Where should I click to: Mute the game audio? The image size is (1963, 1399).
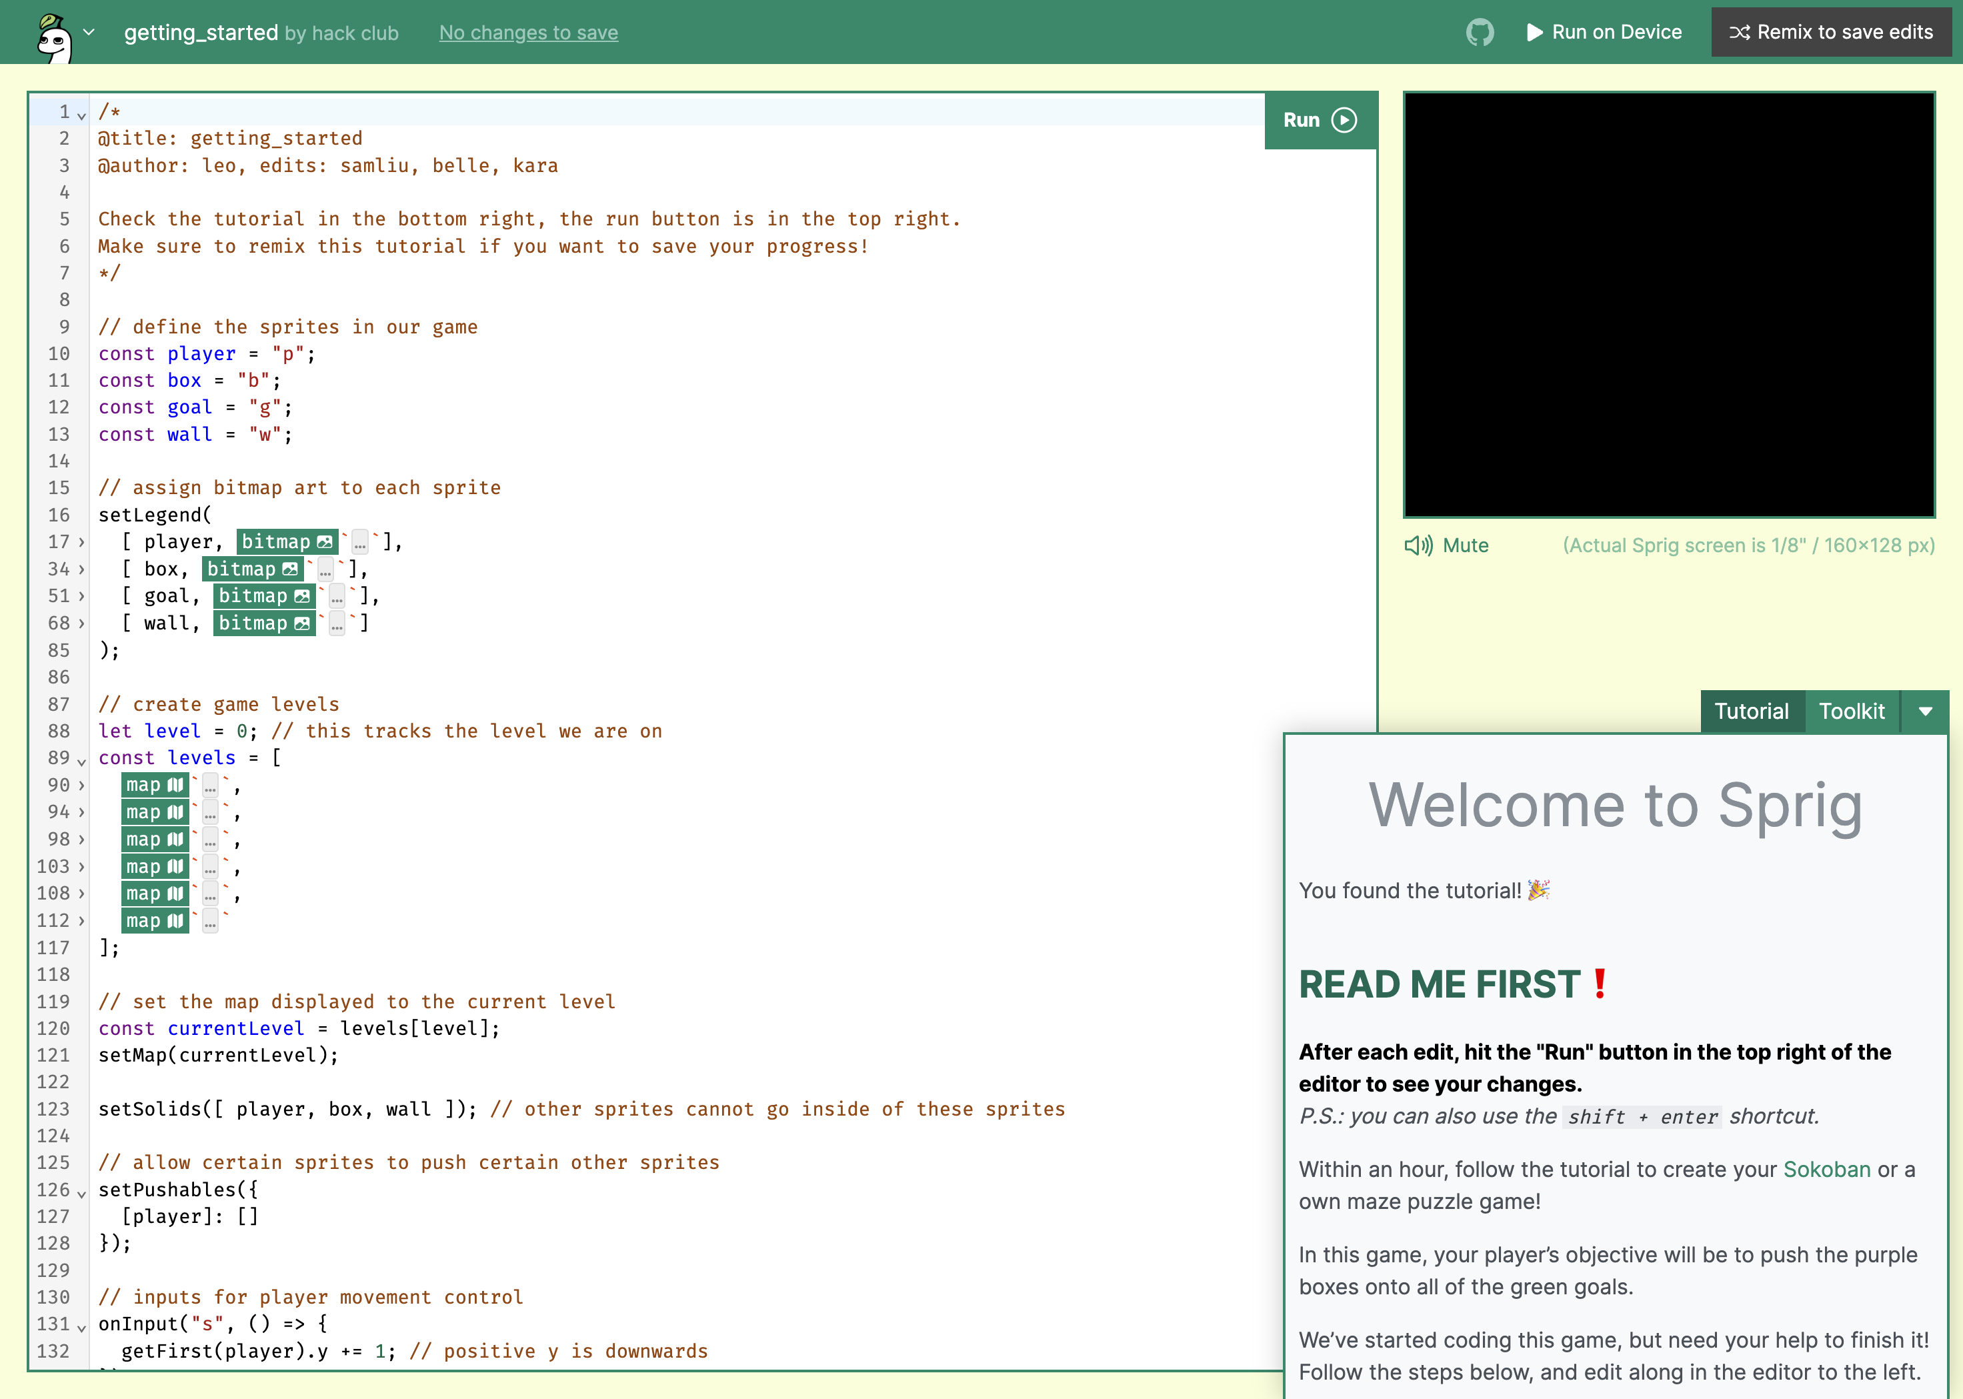1446,545
